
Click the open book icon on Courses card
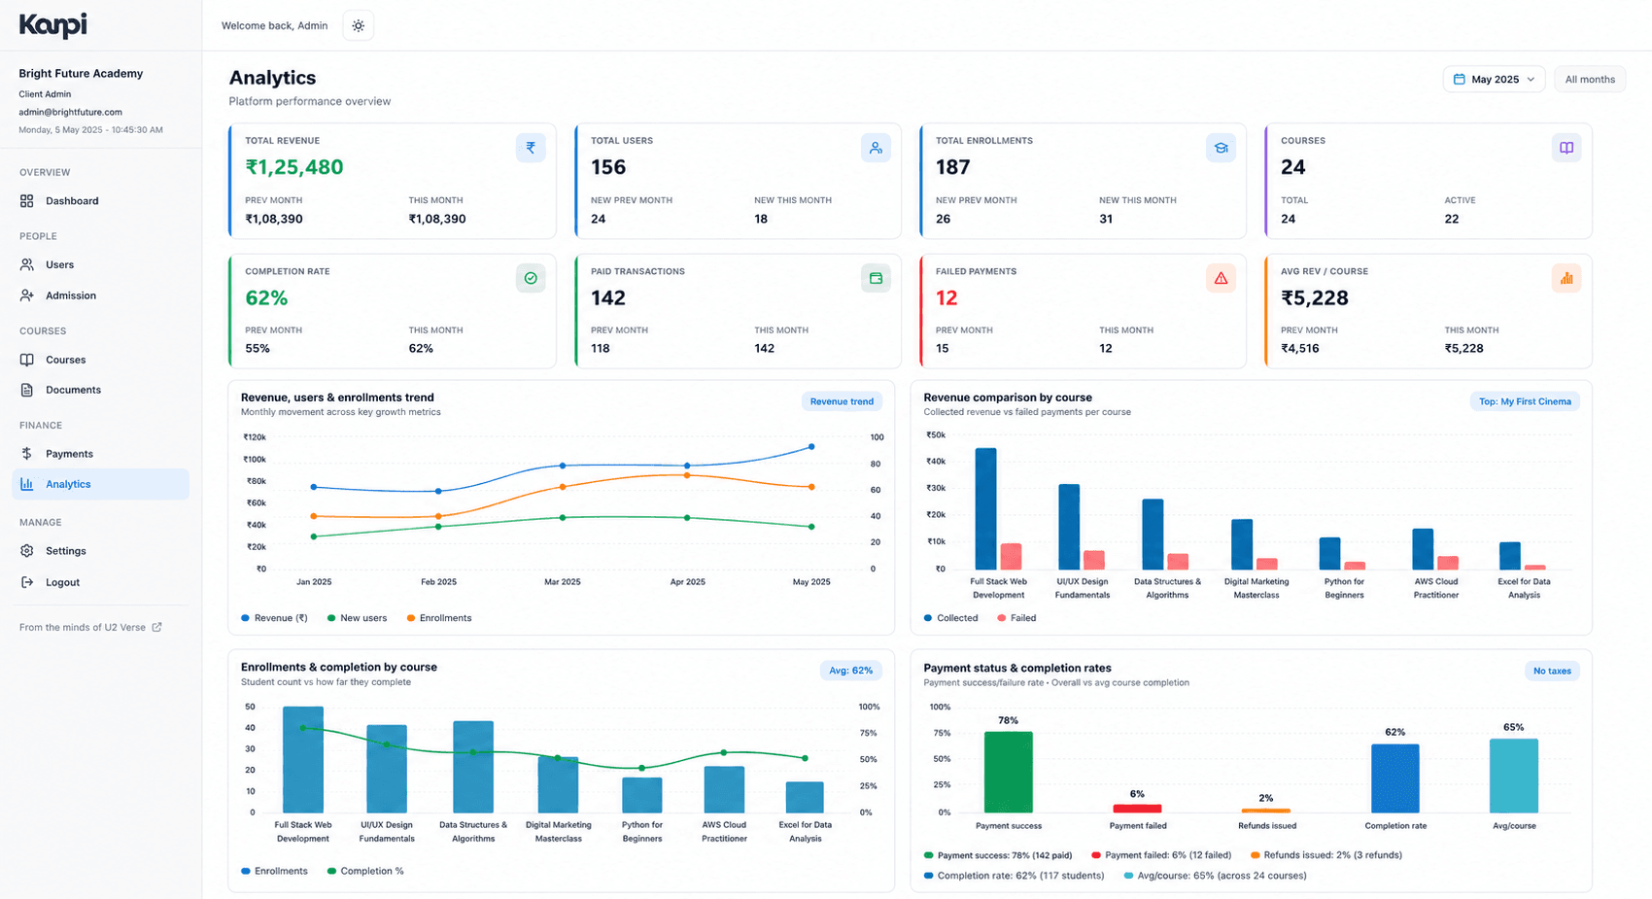(1566, 148)
